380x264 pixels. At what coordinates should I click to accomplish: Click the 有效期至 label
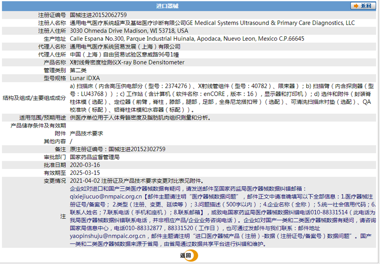(x=55, y=173)
